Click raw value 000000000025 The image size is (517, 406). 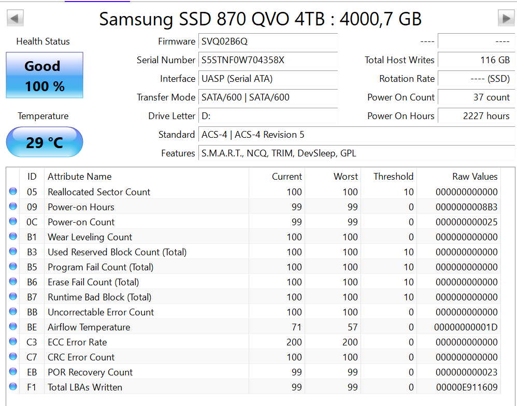[467, 222]
